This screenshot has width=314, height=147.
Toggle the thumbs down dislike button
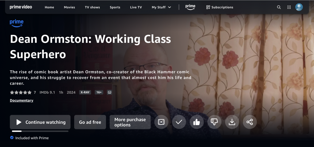click(214, 122)
